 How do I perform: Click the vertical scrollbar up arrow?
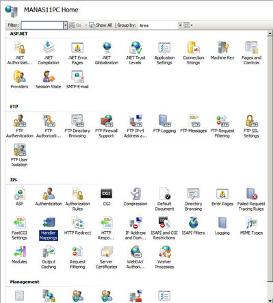point(270,34)
